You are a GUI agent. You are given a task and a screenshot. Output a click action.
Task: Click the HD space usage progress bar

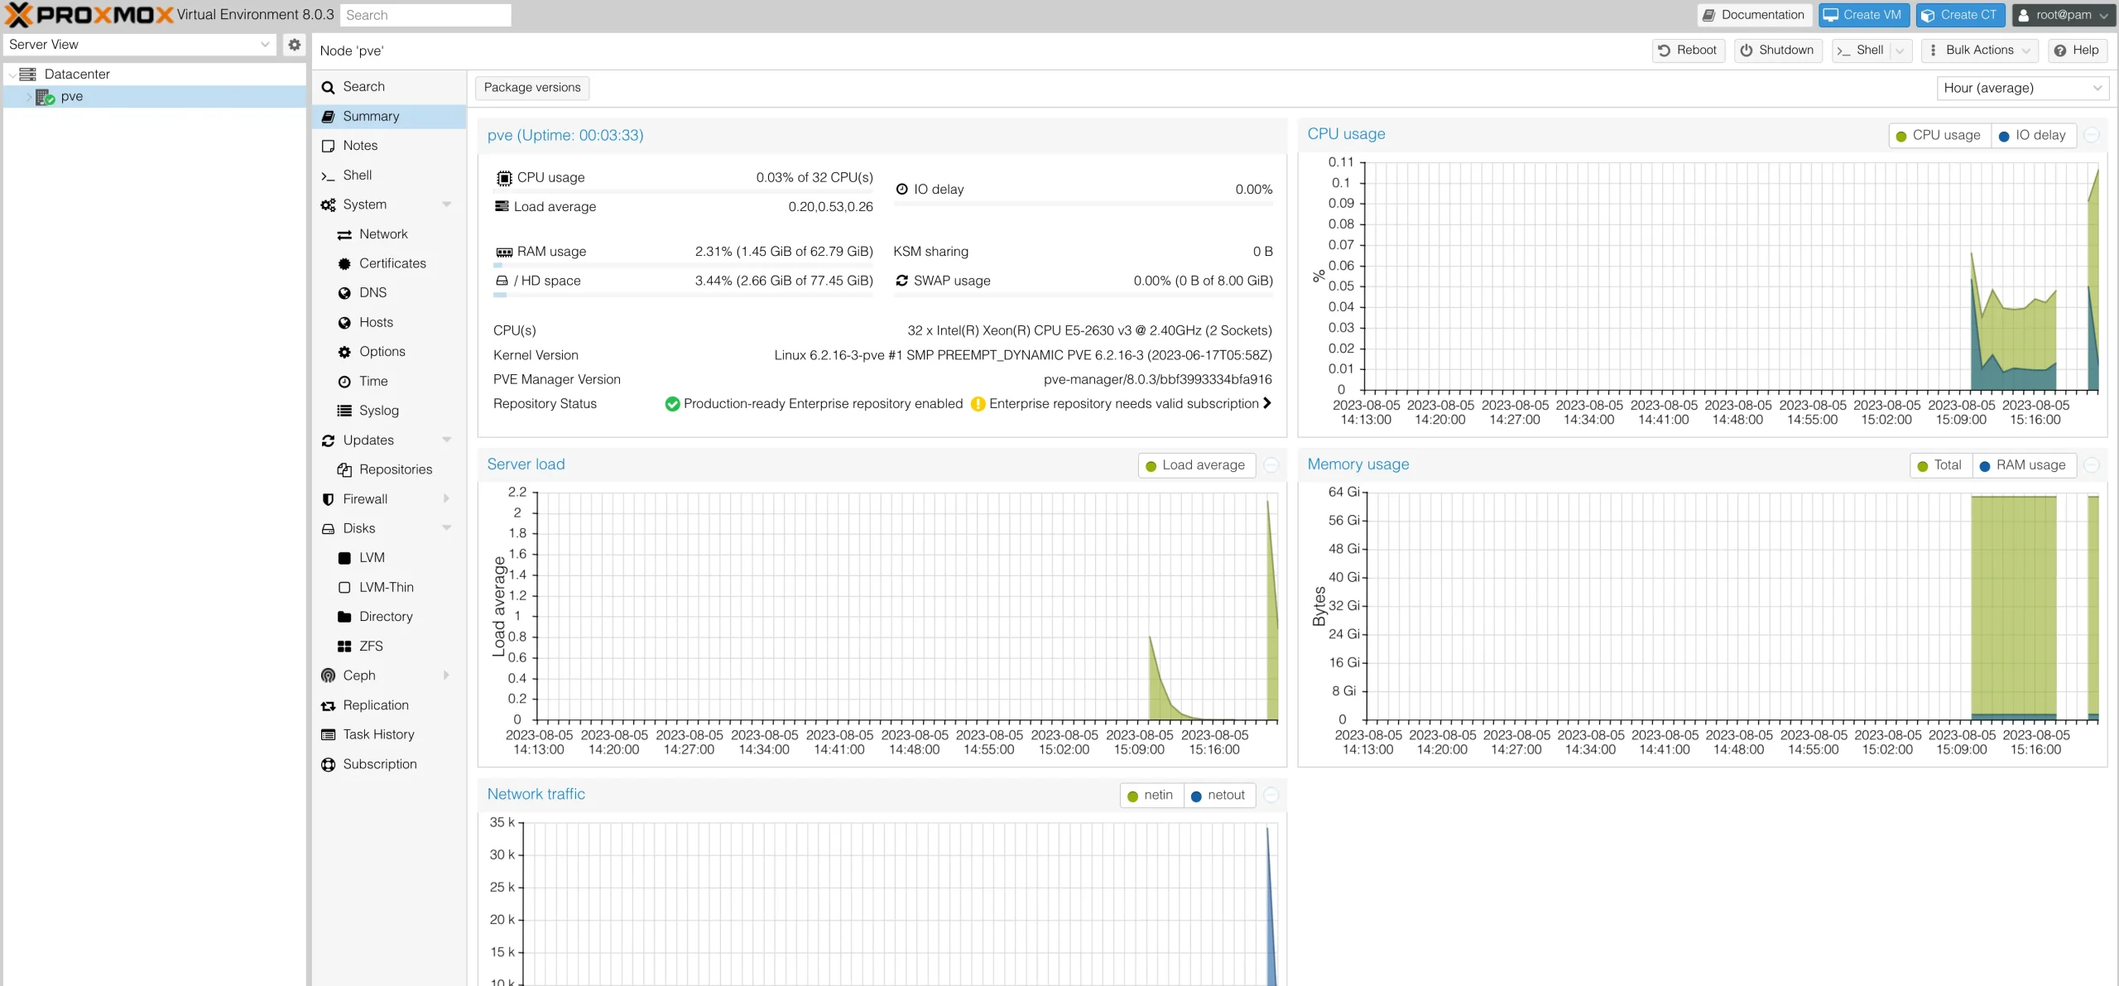click(684, 295)
